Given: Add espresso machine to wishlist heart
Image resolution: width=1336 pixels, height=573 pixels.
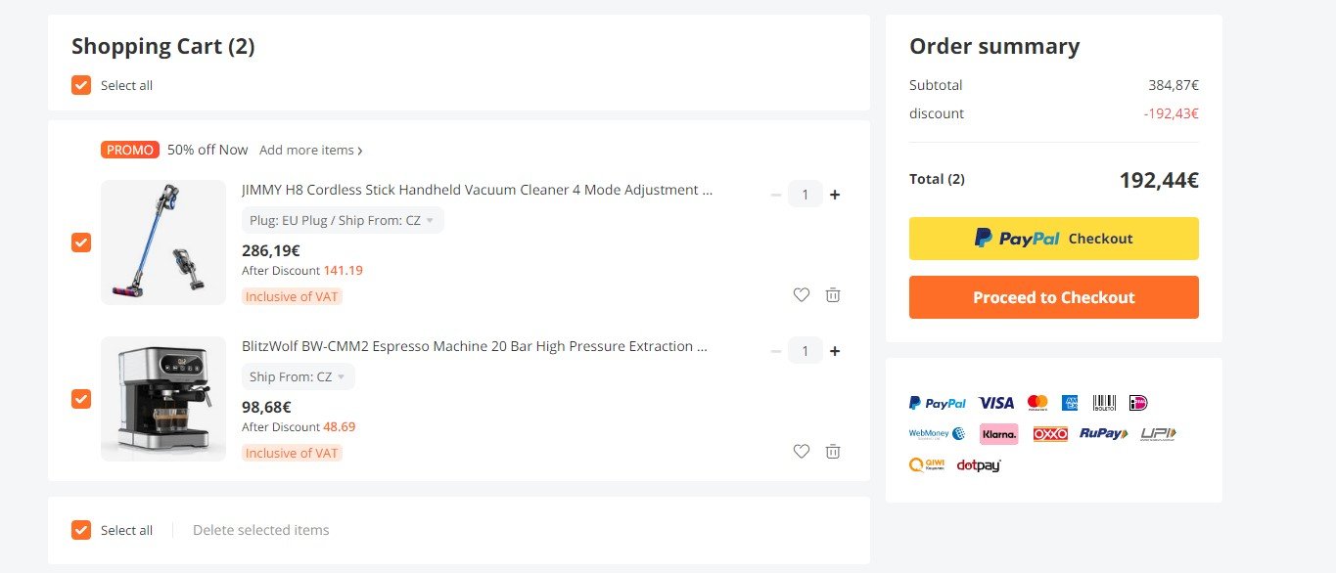Looking at the screenshot, I should 802,451.
